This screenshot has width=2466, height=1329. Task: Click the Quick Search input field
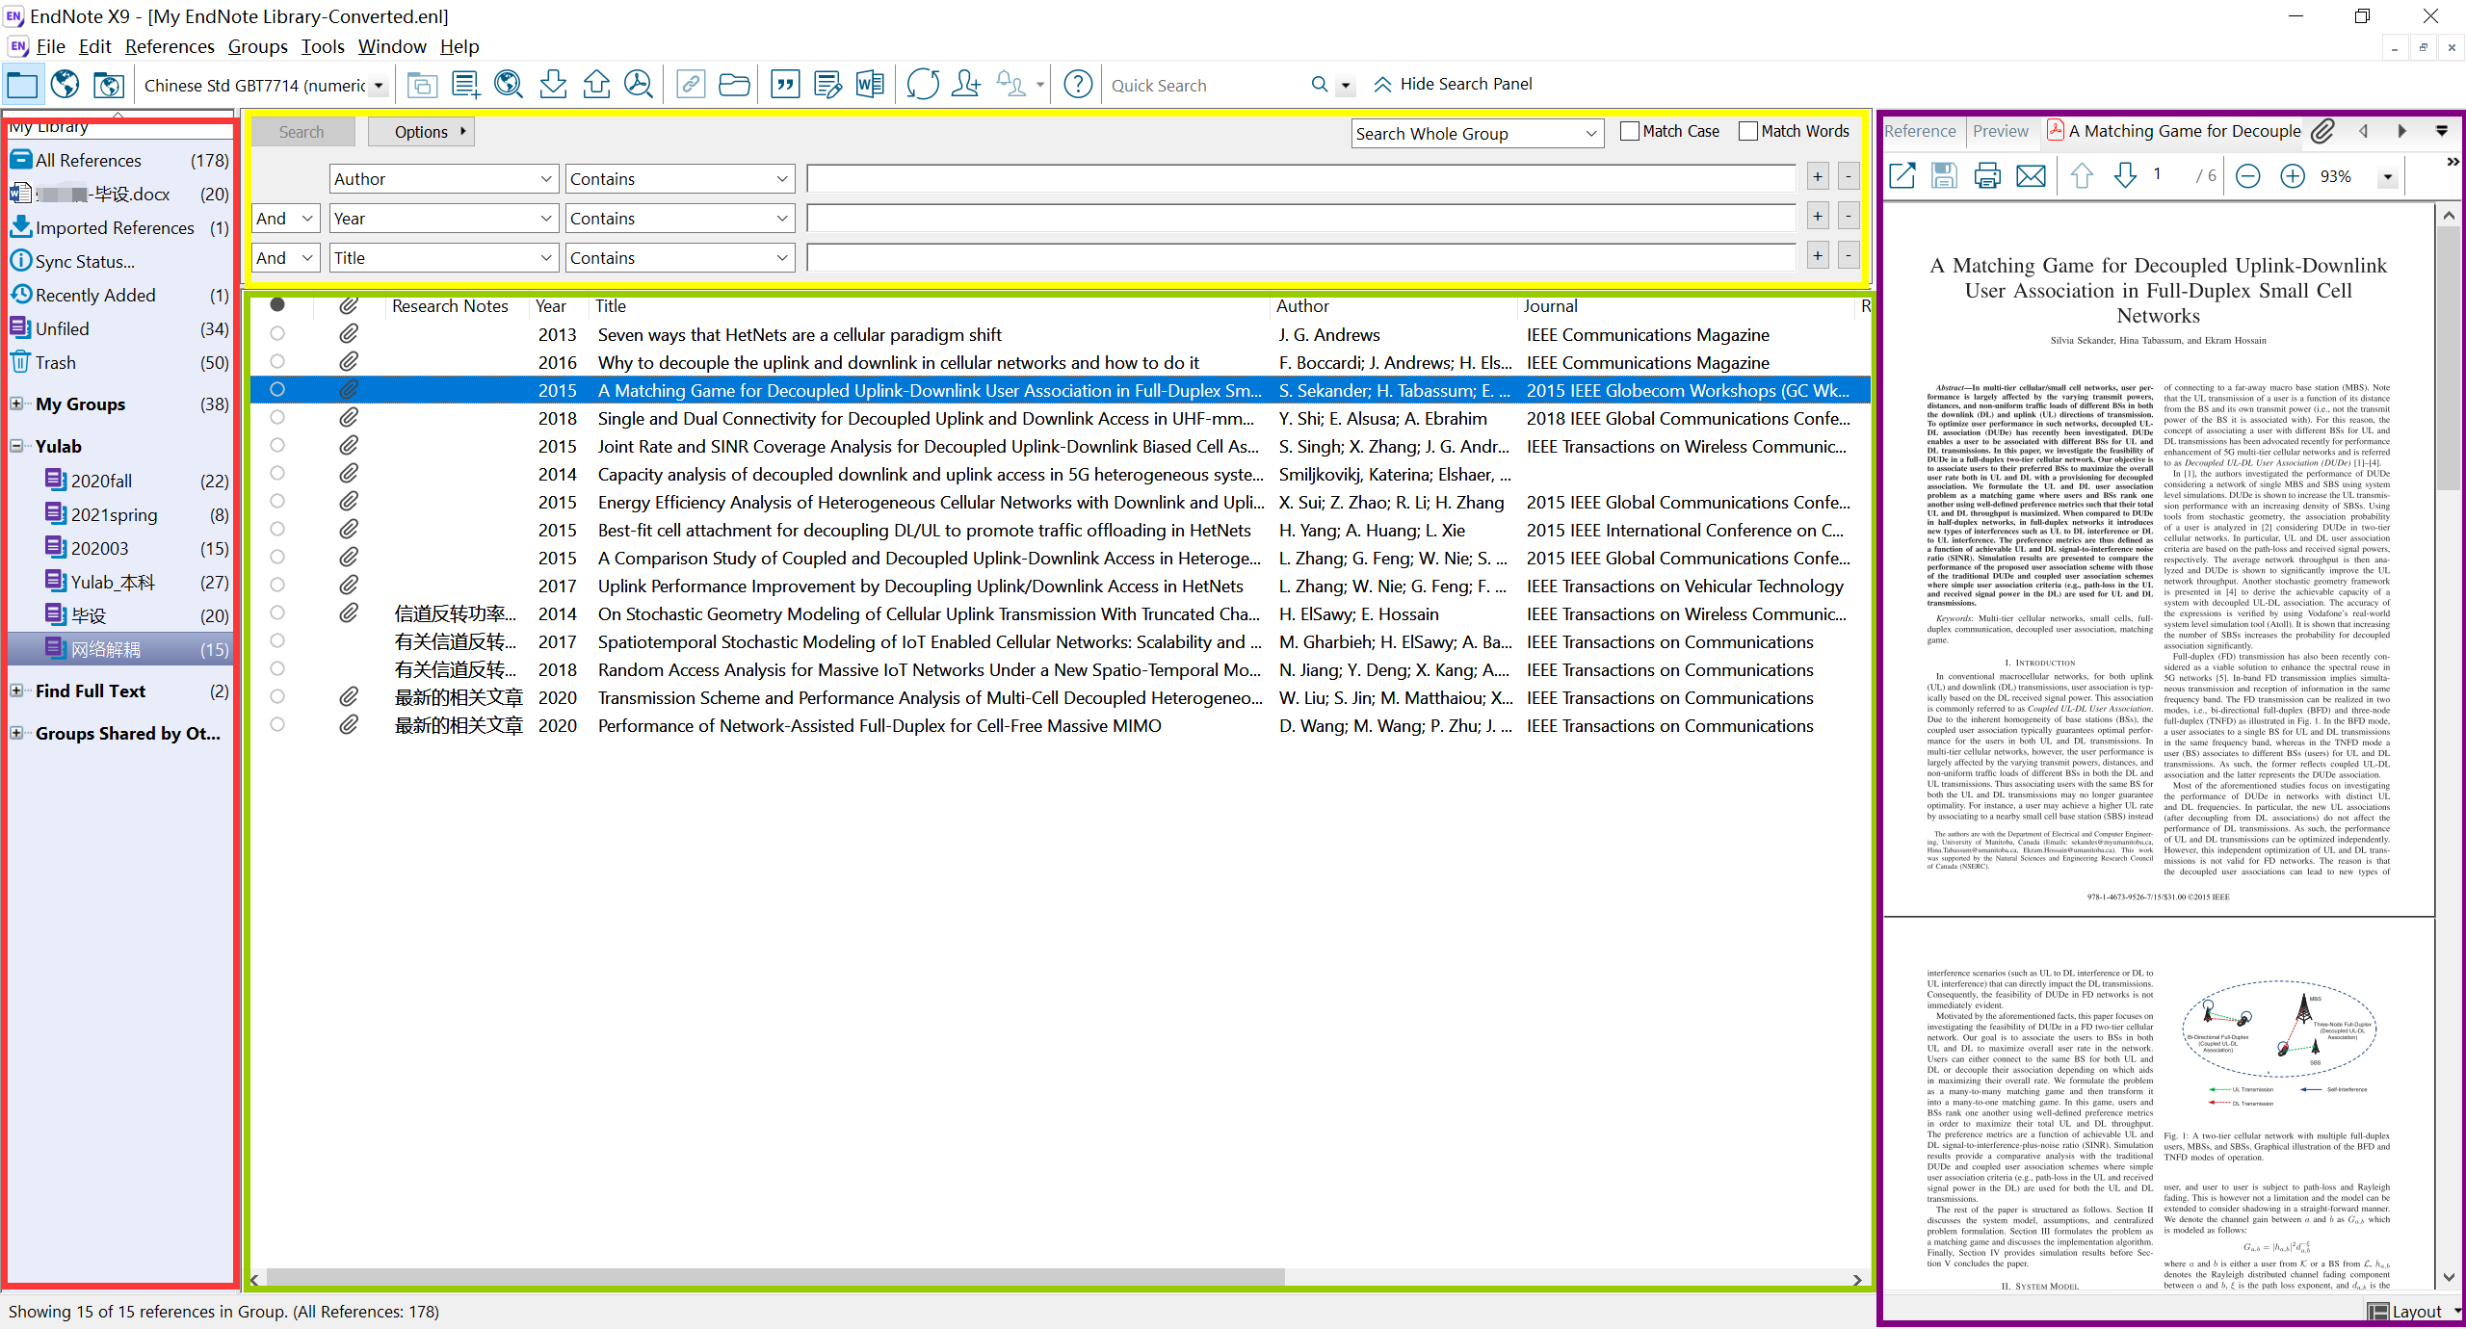tap(1206, 85)
